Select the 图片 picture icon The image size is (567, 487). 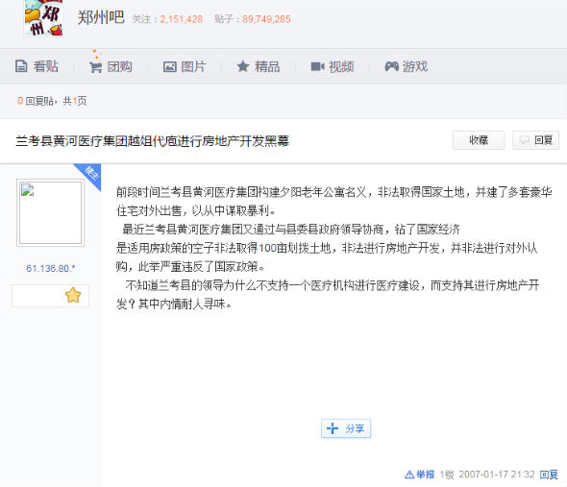point(169,67)
